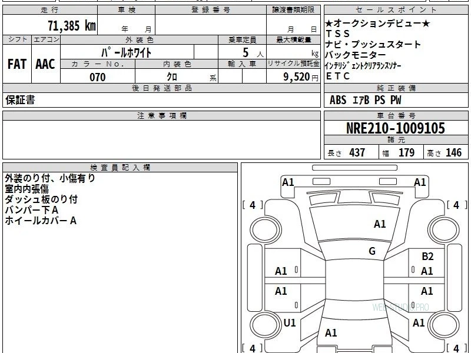Select inspector note ホイールカバーA
The height and width of the screenshot is (353, 471).
pyautogui.click(x=41, y=221)
